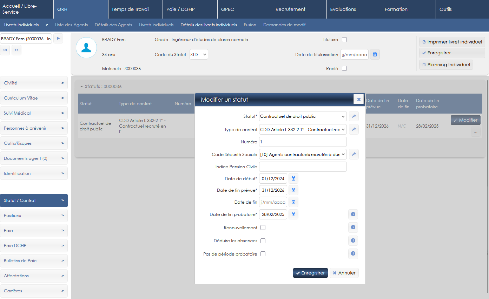
Task: Click the wrench icon next to Statut
Action: click(x=354, y=116)
